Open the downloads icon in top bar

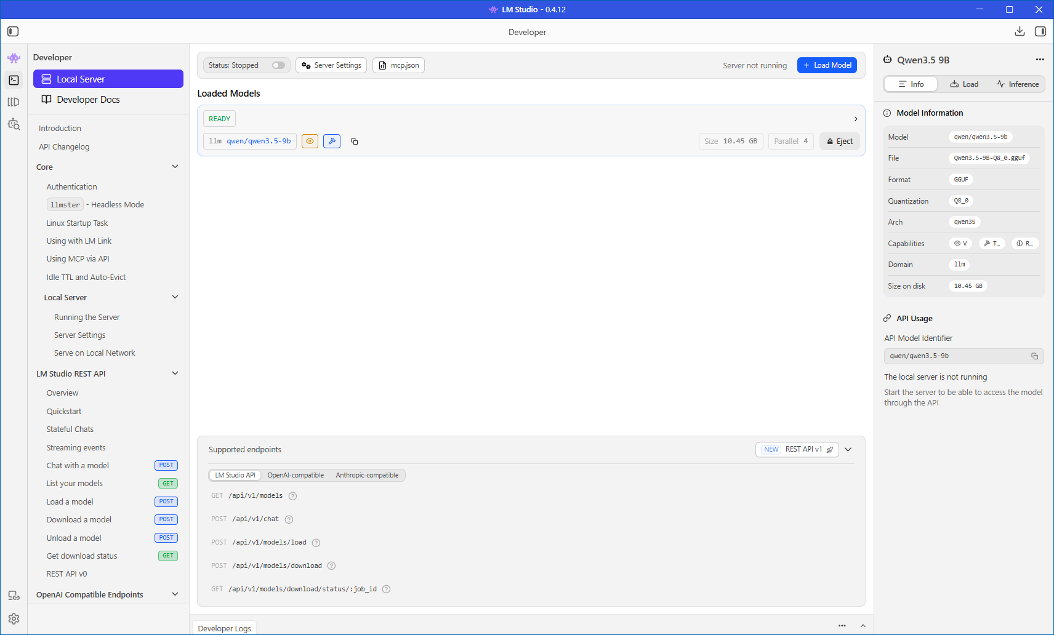pyautogui.click(x=1020, y=31)
